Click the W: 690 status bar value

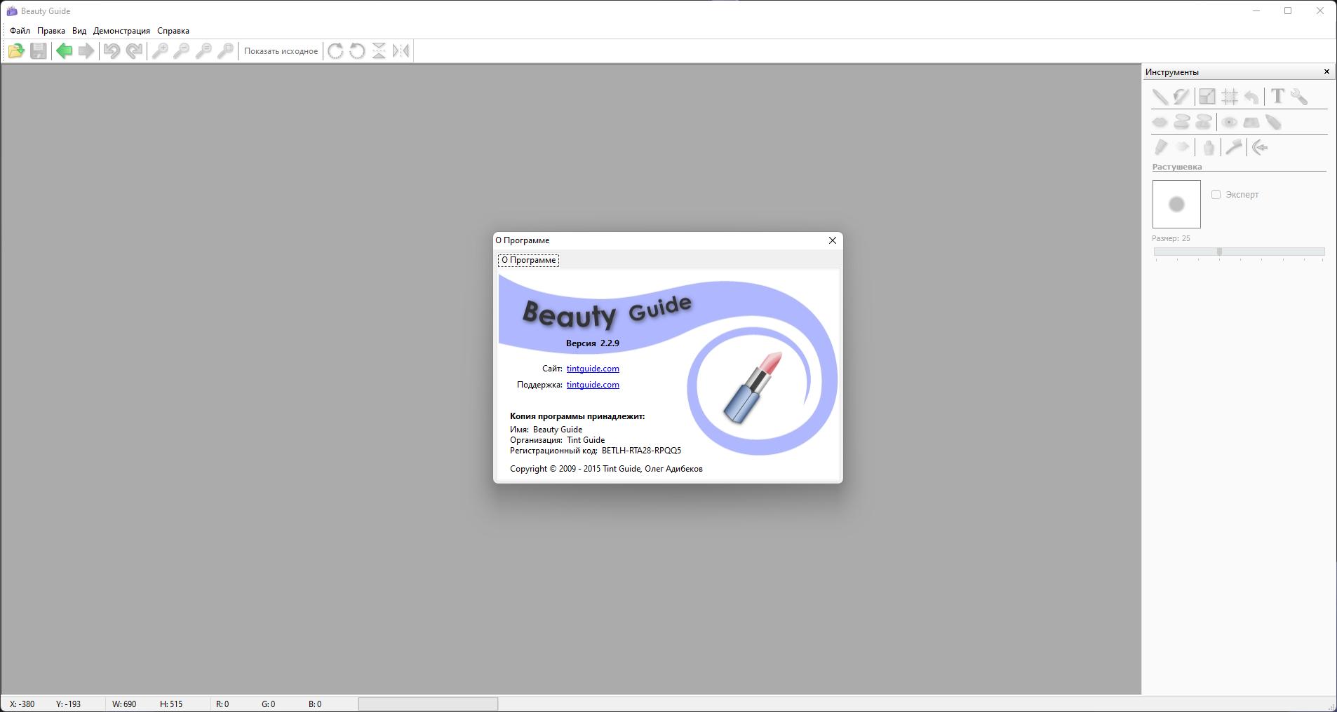tap(124, 704)
